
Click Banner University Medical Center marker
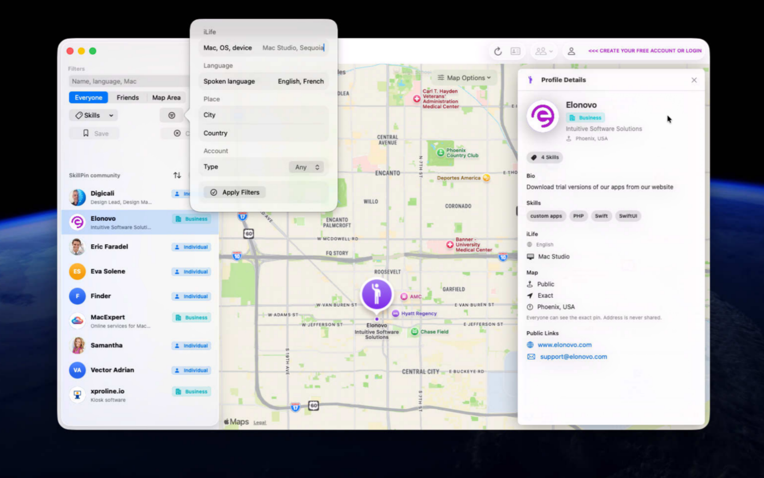pyautogui.click(x=450, y=245)
